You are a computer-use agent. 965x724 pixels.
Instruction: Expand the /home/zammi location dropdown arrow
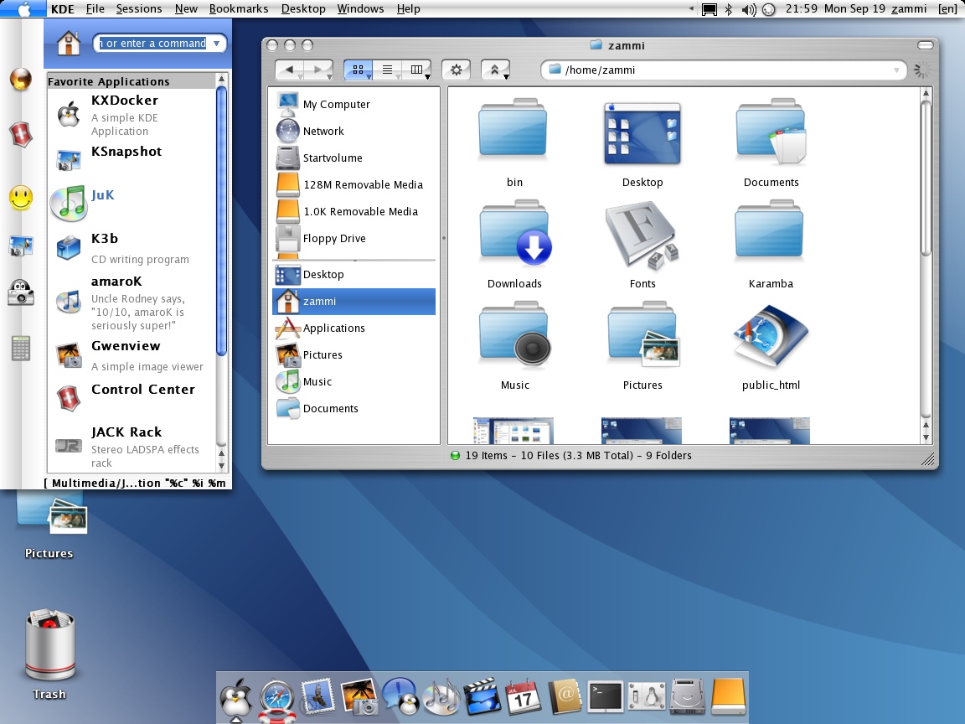[x=896, y=70]
